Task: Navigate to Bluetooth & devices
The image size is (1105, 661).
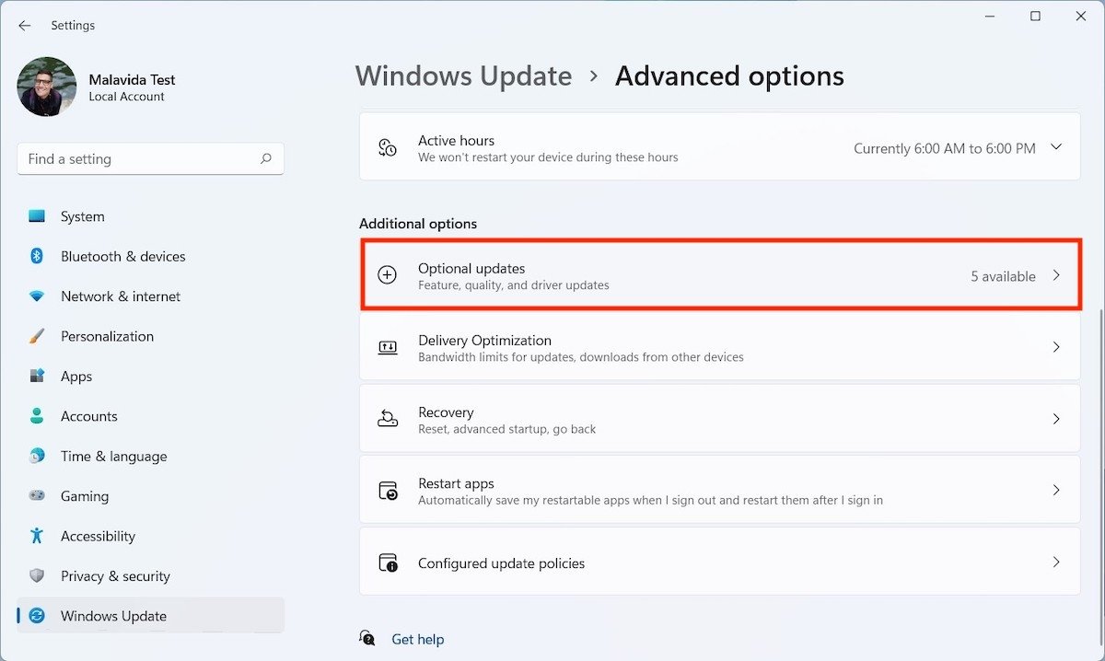Action: [123, 256]
